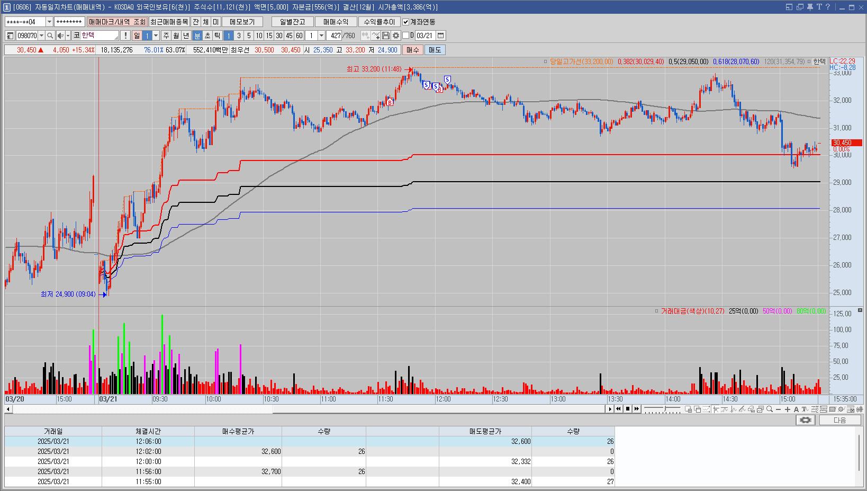867x491 pixels.
Task: Click the 메모보기 button
Action: click(242, 22)
